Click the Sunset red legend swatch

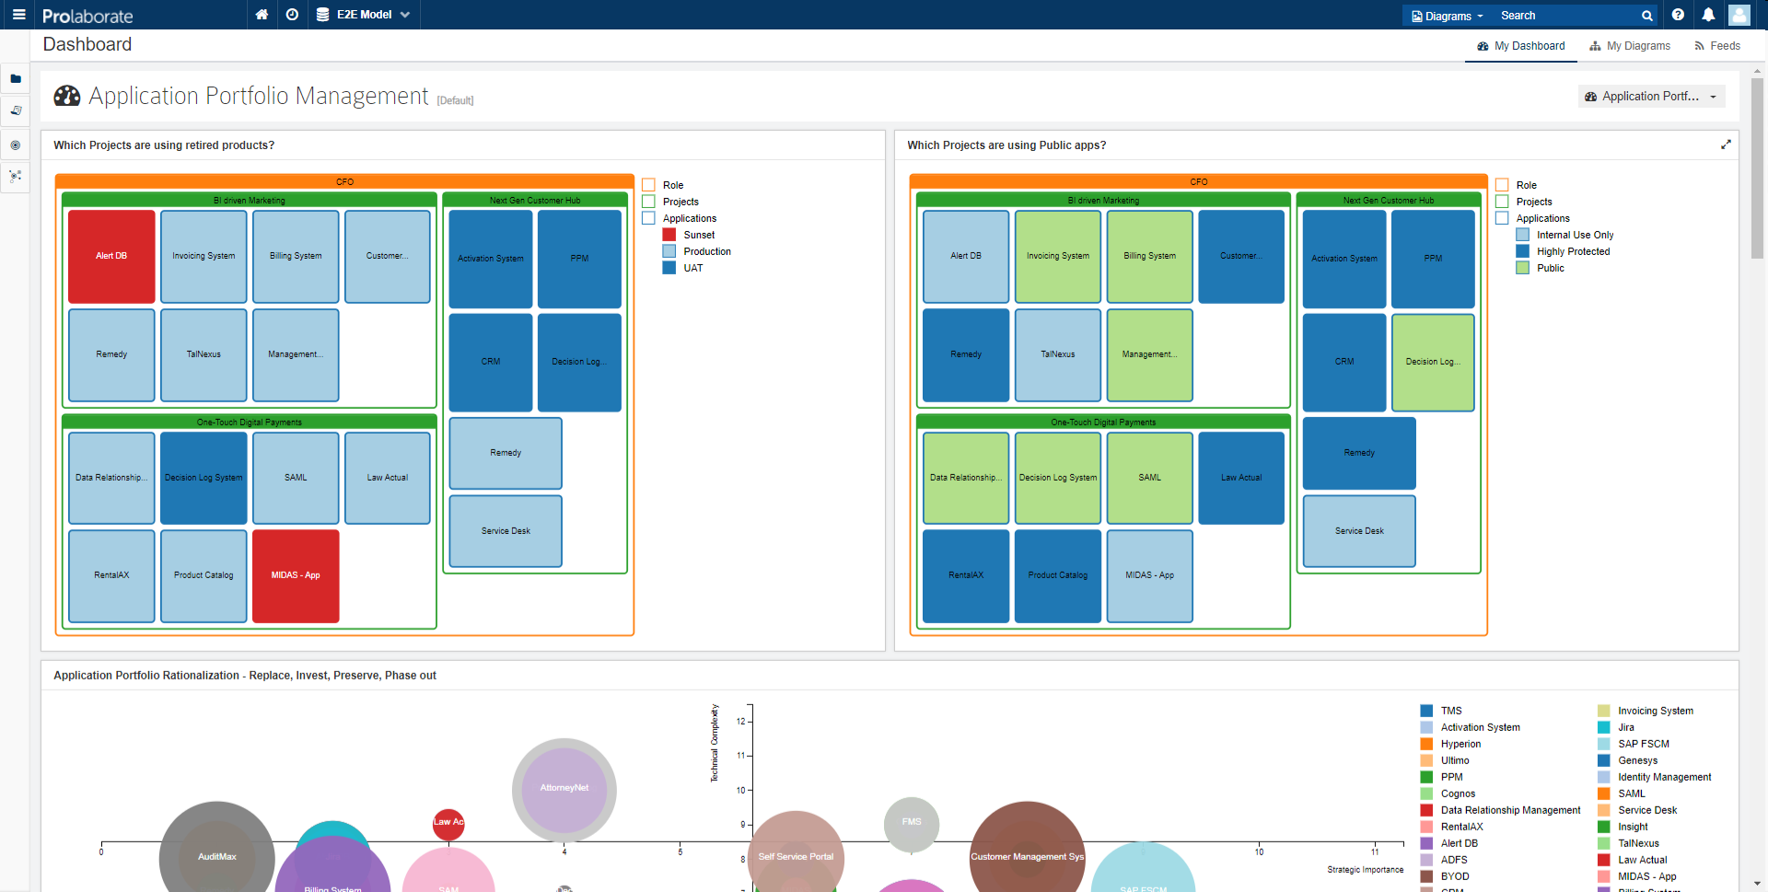669,235
